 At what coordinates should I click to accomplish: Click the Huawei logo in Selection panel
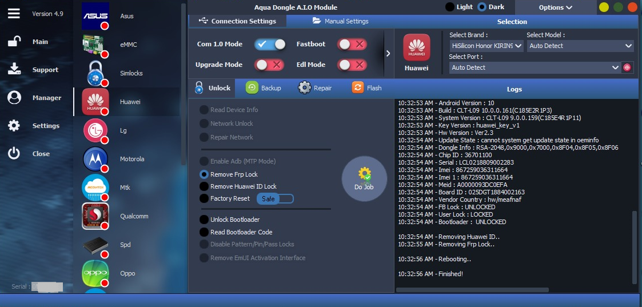point(416,47)
